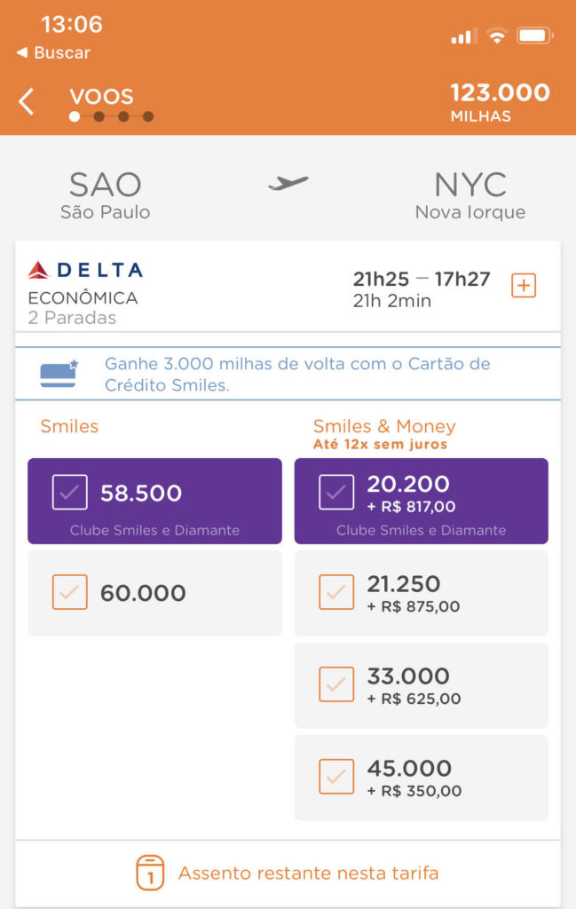Tap the Smiles & Money column heading
Viewport: 576px width, 909px height.
coord(384,426)
